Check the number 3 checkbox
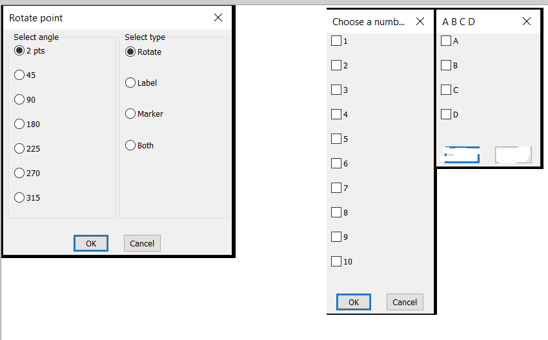The image size is (548, 340). [336, 90]
